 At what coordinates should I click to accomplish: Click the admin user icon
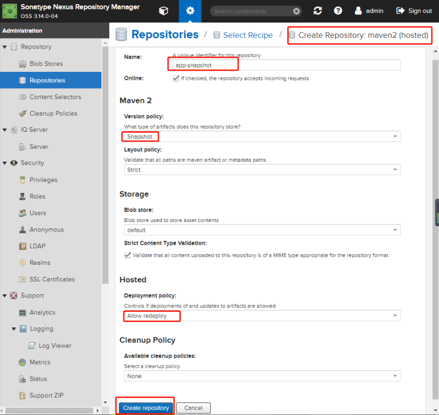coord(358,11)
